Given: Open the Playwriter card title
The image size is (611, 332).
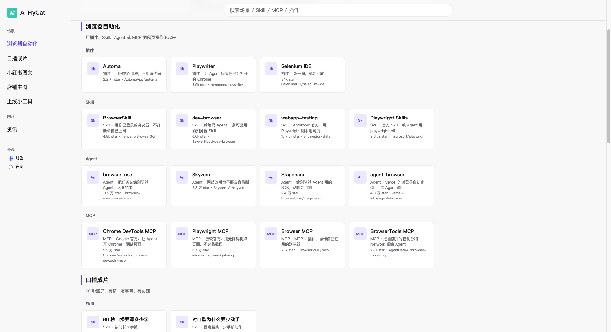Looking at the screenshot, I should point(203,66).
